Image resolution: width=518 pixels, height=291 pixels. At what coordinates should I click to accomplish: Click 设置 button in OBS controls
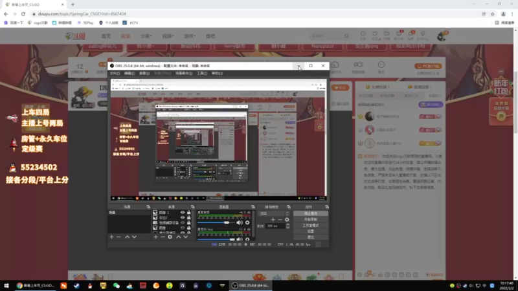pos(311,232)
